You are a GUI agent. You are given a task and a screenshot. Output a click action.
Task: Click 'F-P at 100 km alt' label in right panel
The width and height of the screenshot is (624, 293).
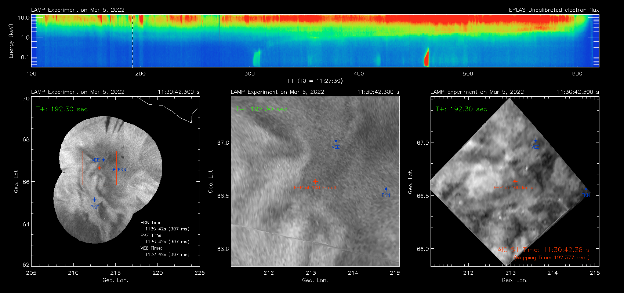[x=515, y=188]
